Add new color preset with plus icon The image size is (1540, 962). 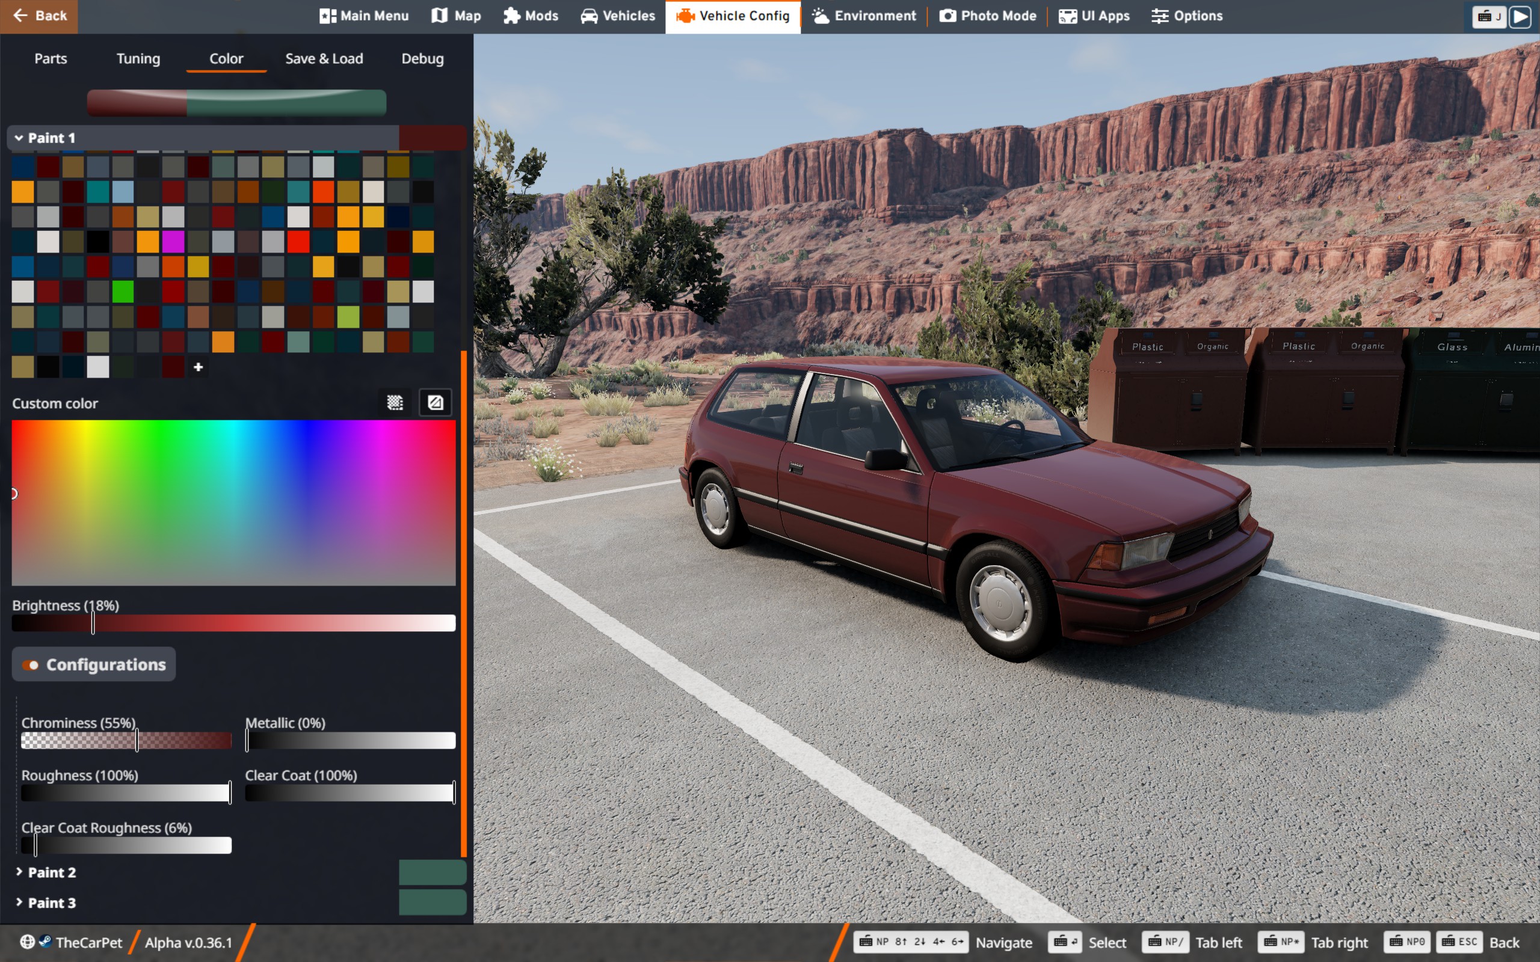click(x=198, y=367)
